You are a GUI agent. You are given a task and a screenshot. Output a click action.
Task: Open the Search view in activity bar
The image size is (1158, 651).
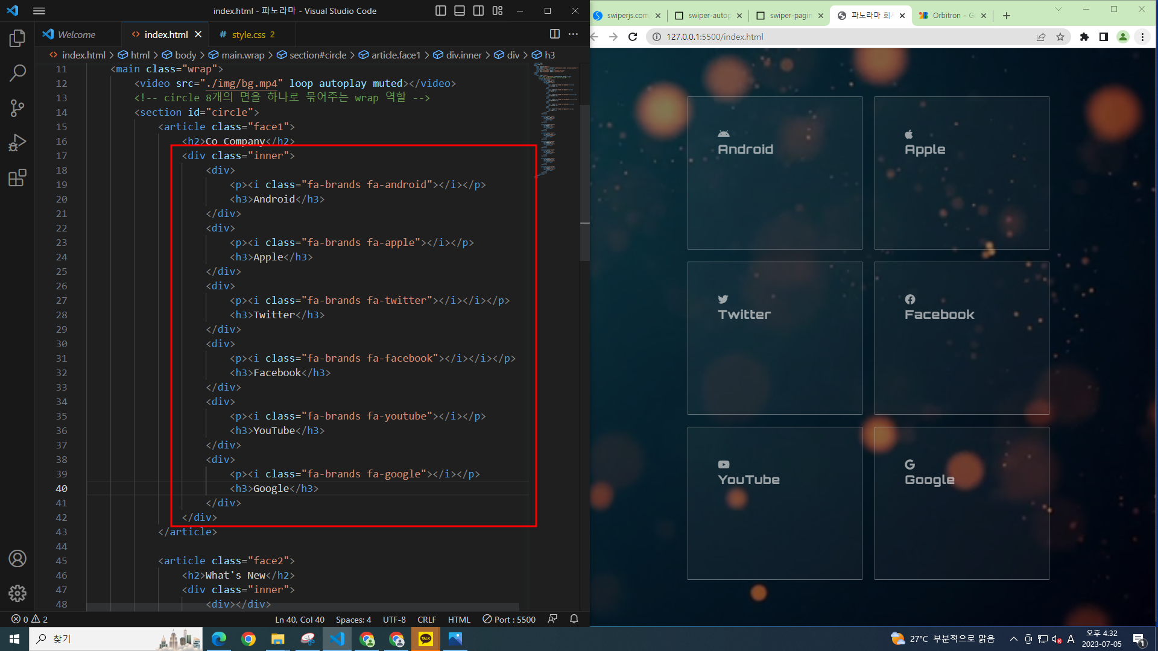pos(17,73)
